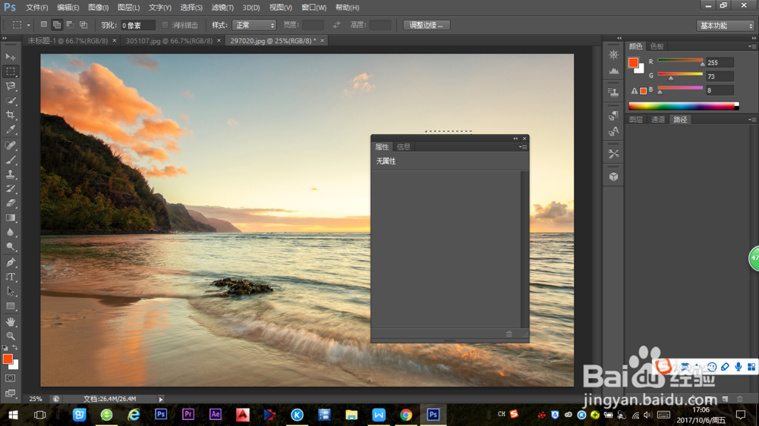Select the Hand tool
Viewport: 759px width, 426px height.
click(10, 321)
